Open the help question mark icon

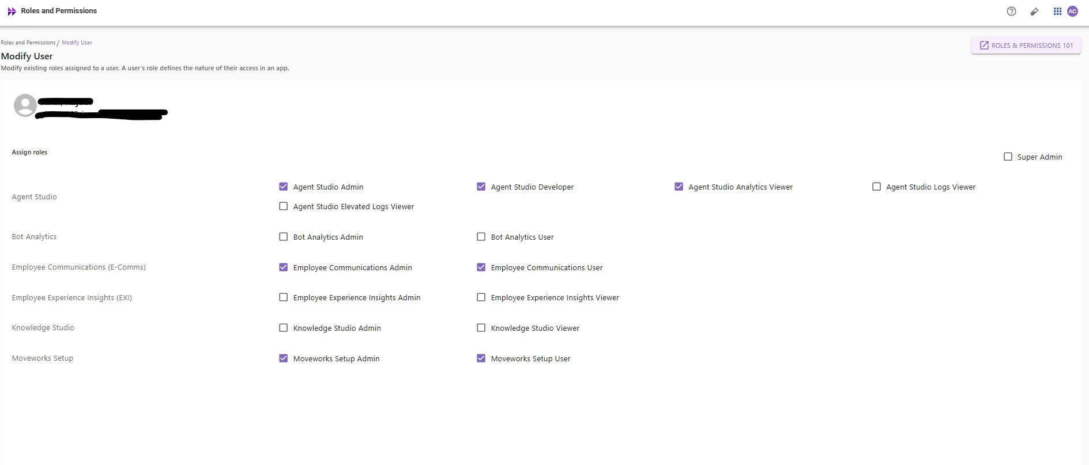coord(1011,11)
